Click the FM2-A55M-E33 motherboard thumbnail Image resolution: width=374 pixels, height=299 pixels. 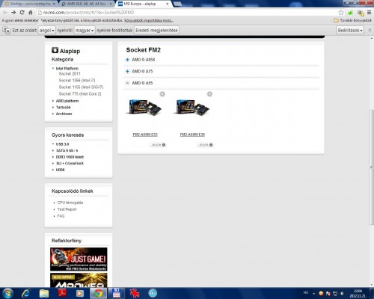coord(144,107)
